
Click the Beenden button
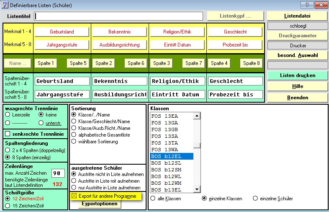[297, 98]
